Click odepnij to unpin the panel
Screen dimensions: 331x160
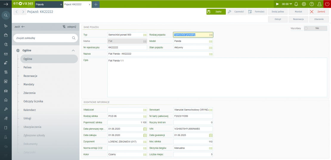pos(69,26)
